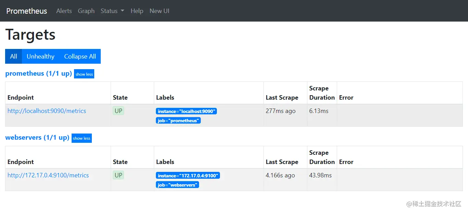The height and width of the screenshot is (214, 468).
Task: Click Last Scrape header in prometheus table
Action: 282,98
